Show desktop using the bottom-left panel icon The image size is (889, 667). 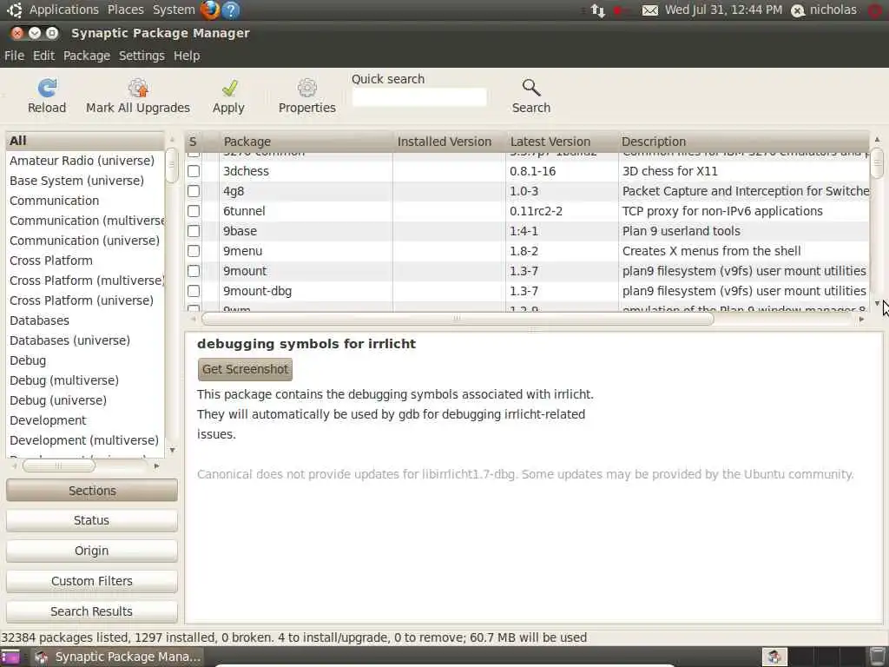(10, 657)
